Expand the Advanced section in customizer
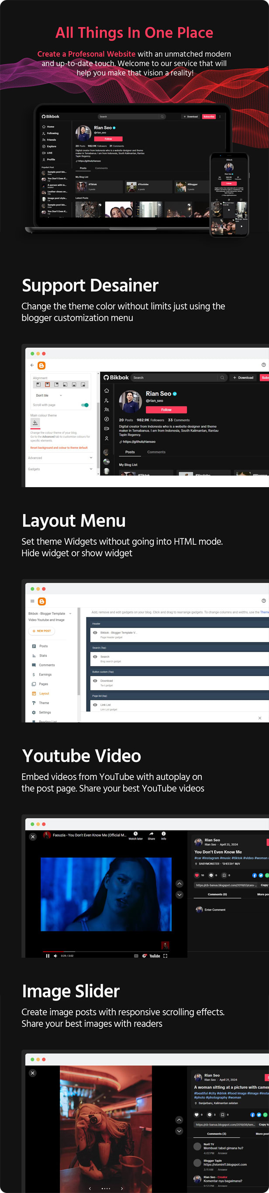The image size is (269, 1193). pos(60,457)
